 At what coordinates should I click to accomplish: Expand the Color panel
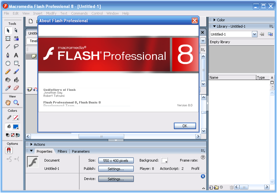215,20
